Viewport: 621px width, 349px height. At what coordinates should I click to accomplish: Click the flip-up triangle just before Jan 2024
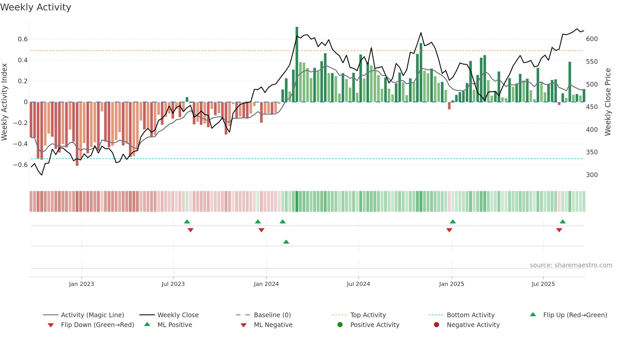click(258, 222)
